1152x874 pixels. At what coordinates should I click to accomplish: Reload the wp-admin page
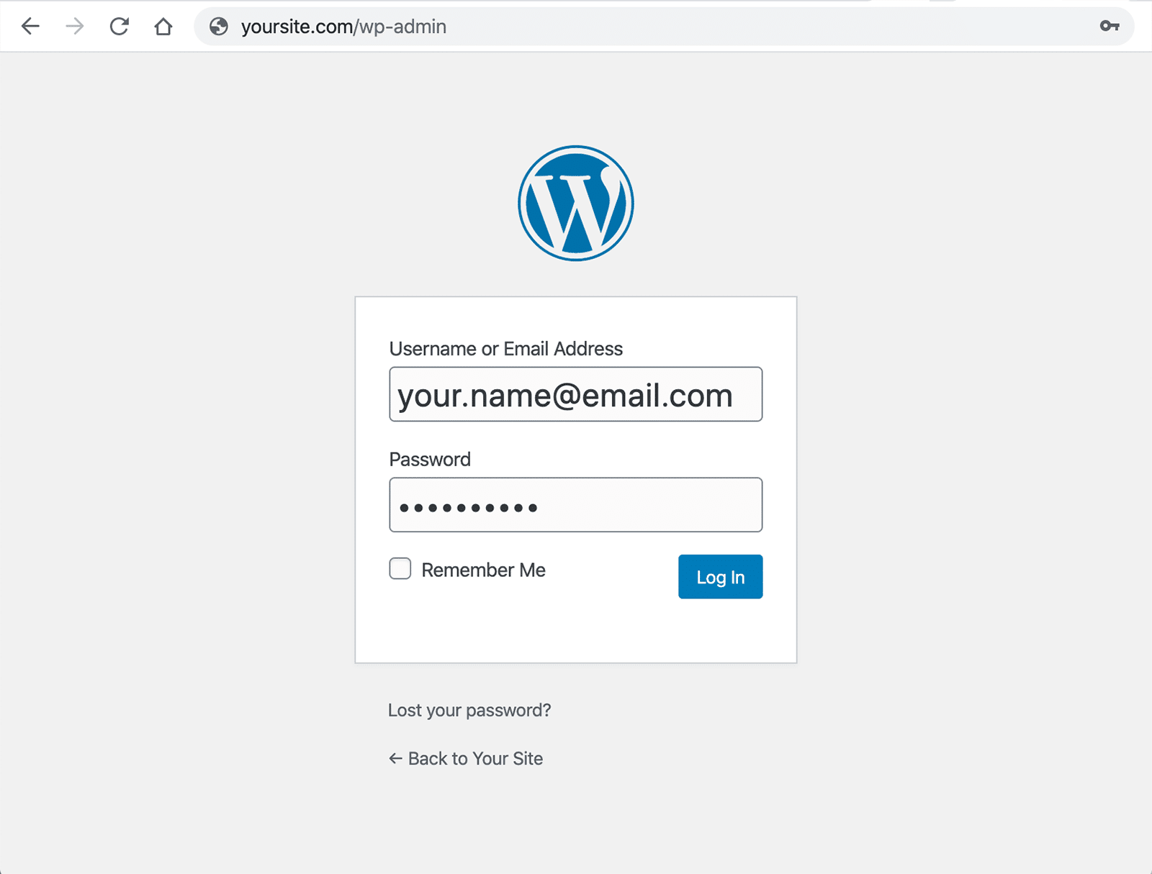pos(120,27)
